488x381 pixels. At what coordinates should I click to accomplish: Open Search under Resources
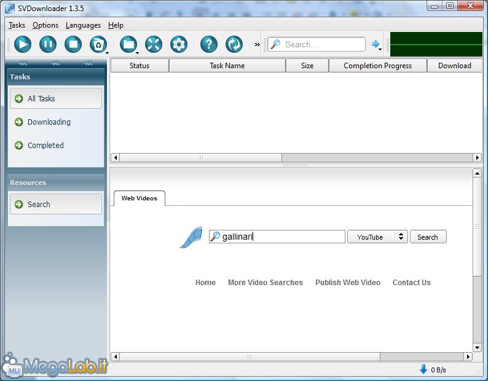(56, 204)
